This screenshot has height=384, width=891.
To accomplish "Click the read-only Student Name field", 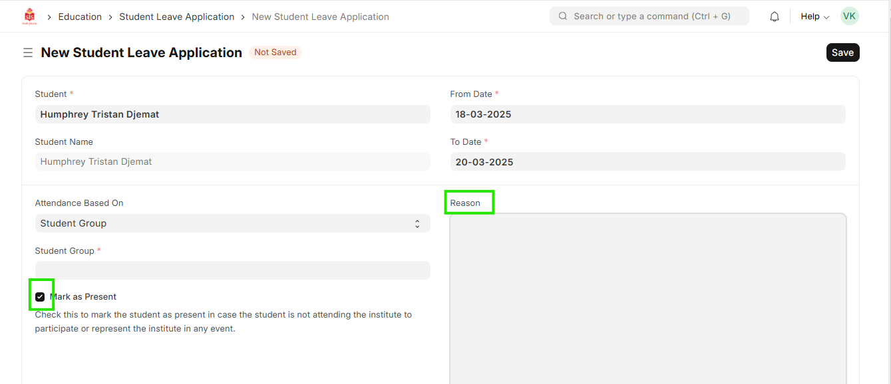I will 232,161.
